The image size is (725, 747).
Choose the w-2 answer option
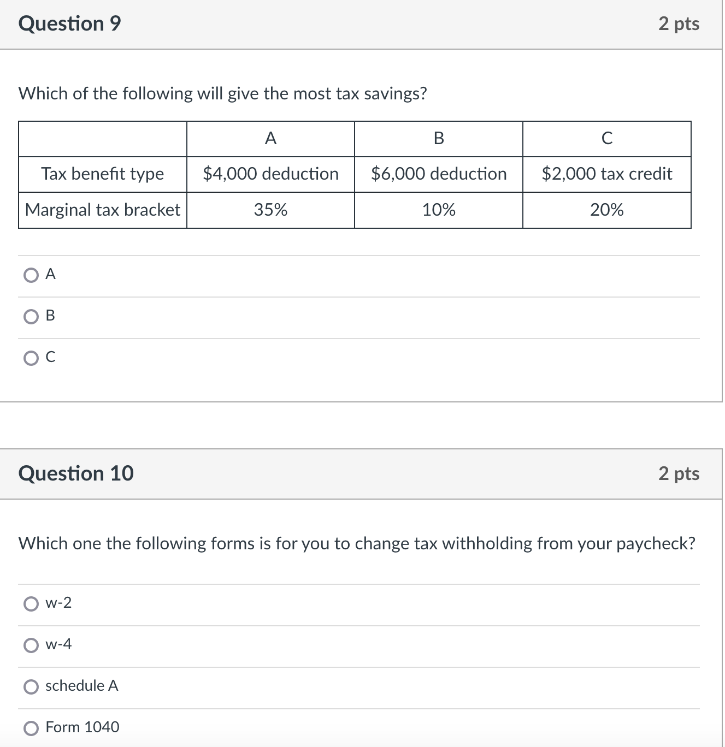32,604
